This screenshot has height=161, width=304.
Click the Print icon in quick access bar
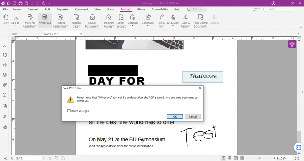click(20, 3)
